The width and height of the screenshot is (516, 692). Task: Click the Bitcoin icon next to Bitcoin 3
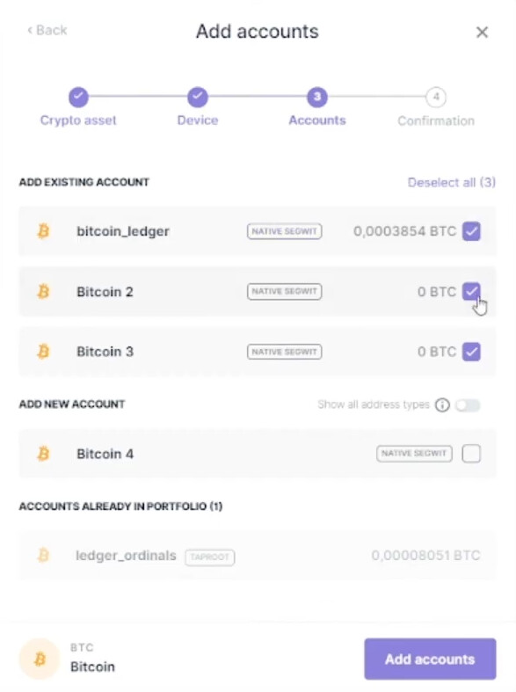pos(43,352)
